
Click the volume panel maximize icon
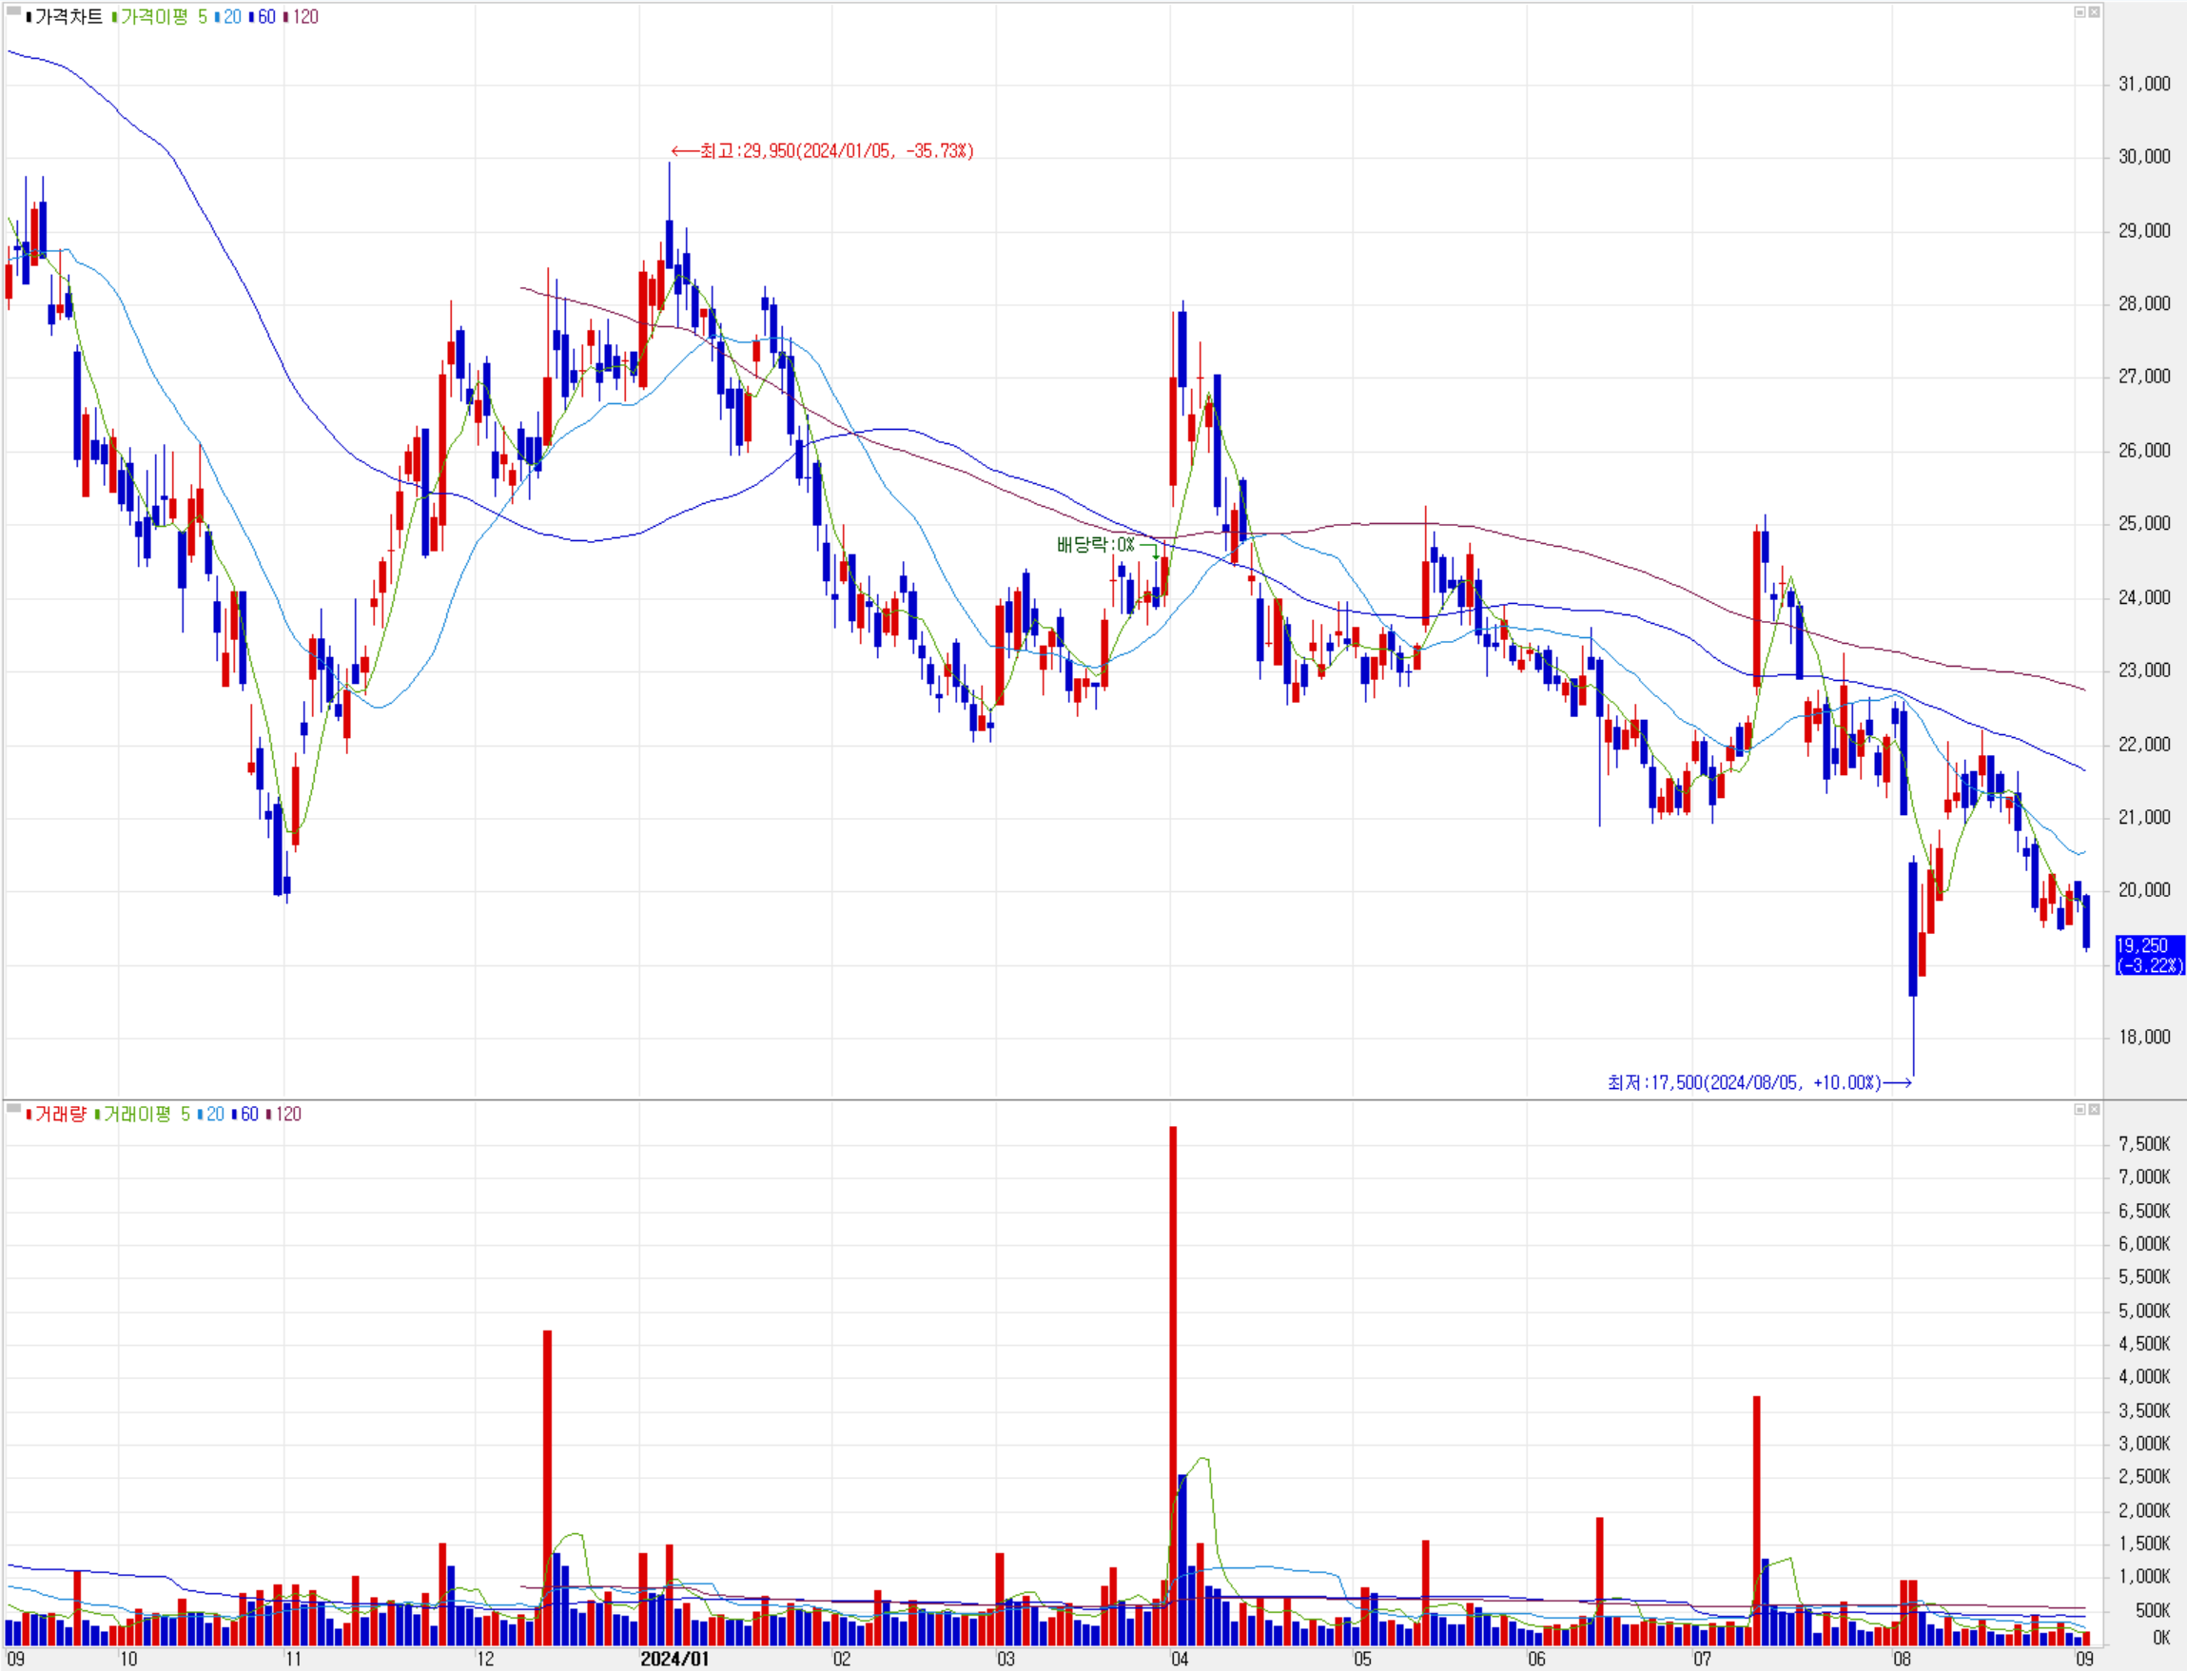pos(2079,1109)
